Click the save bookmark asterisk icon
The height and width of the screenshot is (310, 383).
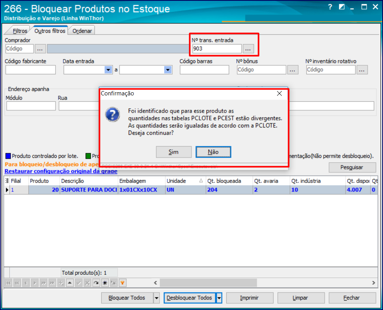[x=105, y=283]
